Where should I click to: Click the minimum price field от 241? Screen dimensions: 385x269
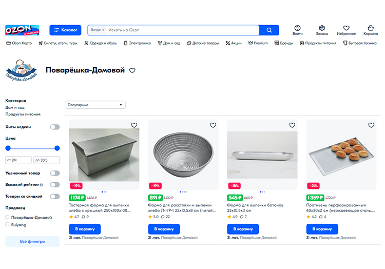pyautogui.click(x=18, y=160)
